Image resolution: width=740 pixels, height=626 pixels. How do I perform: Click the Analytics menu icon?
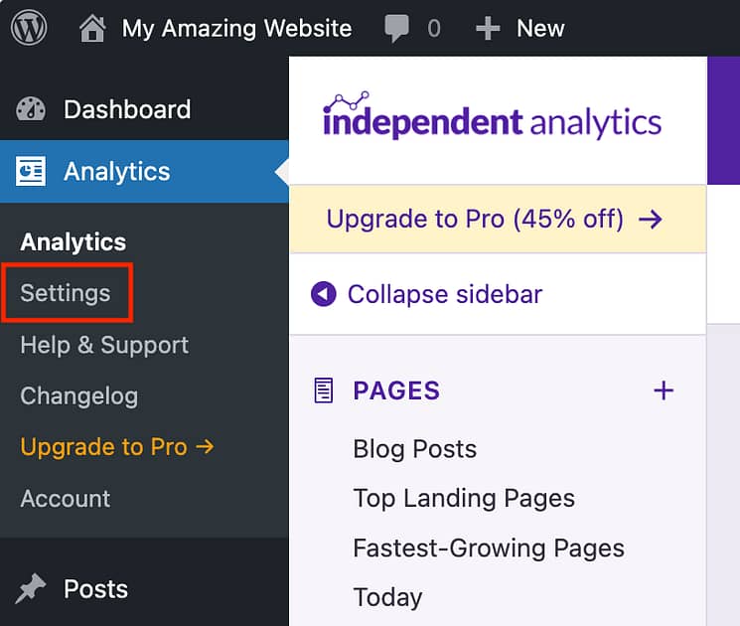[x=31, y=171]
